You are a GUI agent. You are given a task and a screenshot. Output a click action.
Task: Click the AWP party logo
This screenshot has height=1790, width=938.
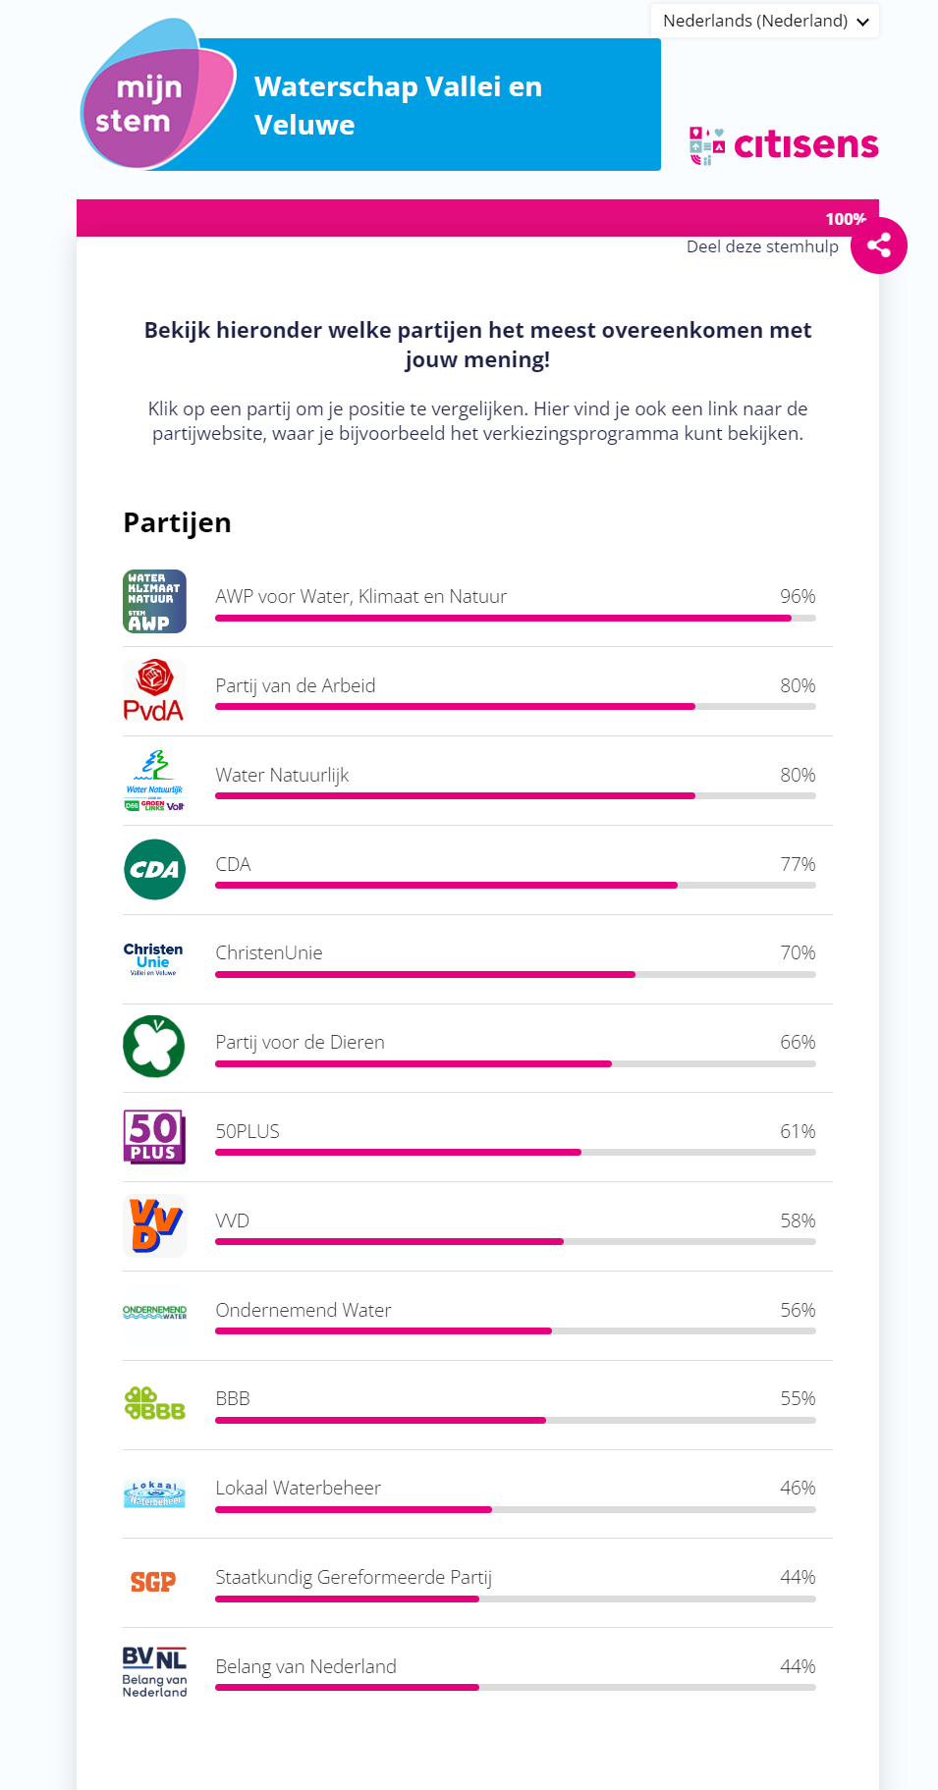tap(154, 602)
